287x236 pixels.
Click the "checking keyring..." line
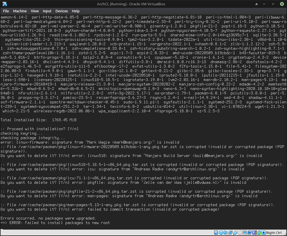(x=21, y=133)
